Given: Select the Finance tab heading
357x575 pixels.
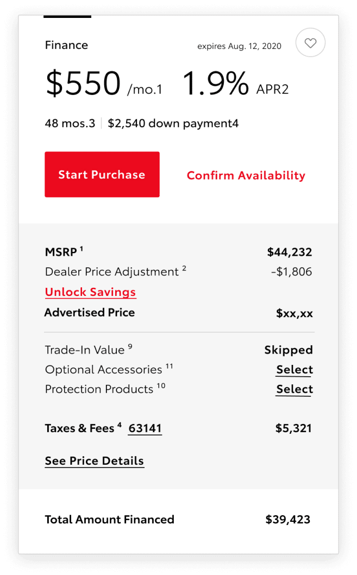Looking at the screenshot, I should [x=66, y=45].
